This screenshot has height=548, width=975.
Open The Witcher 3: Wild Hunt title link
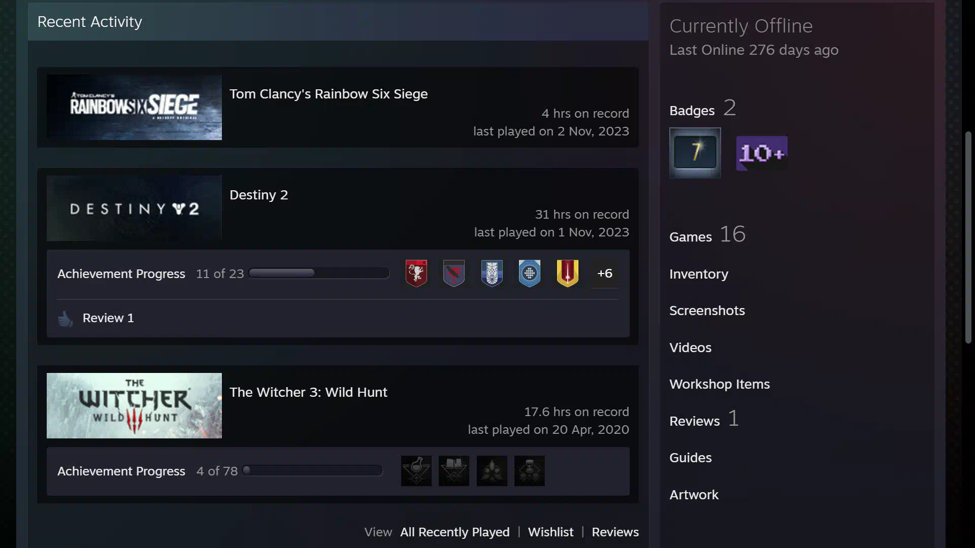point(308,392)
